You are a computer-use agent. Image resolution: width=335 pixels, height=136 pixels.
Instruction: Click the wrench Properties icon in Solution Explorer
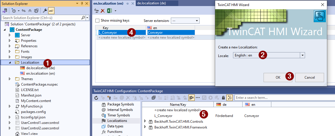45,11
